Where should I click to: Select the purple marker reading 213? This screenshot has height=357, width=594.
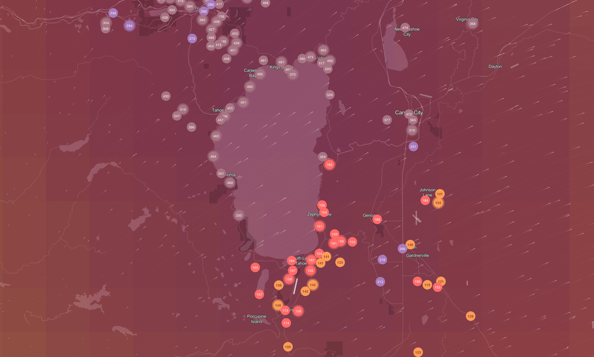pyautogui.click(x=380, y=282)
